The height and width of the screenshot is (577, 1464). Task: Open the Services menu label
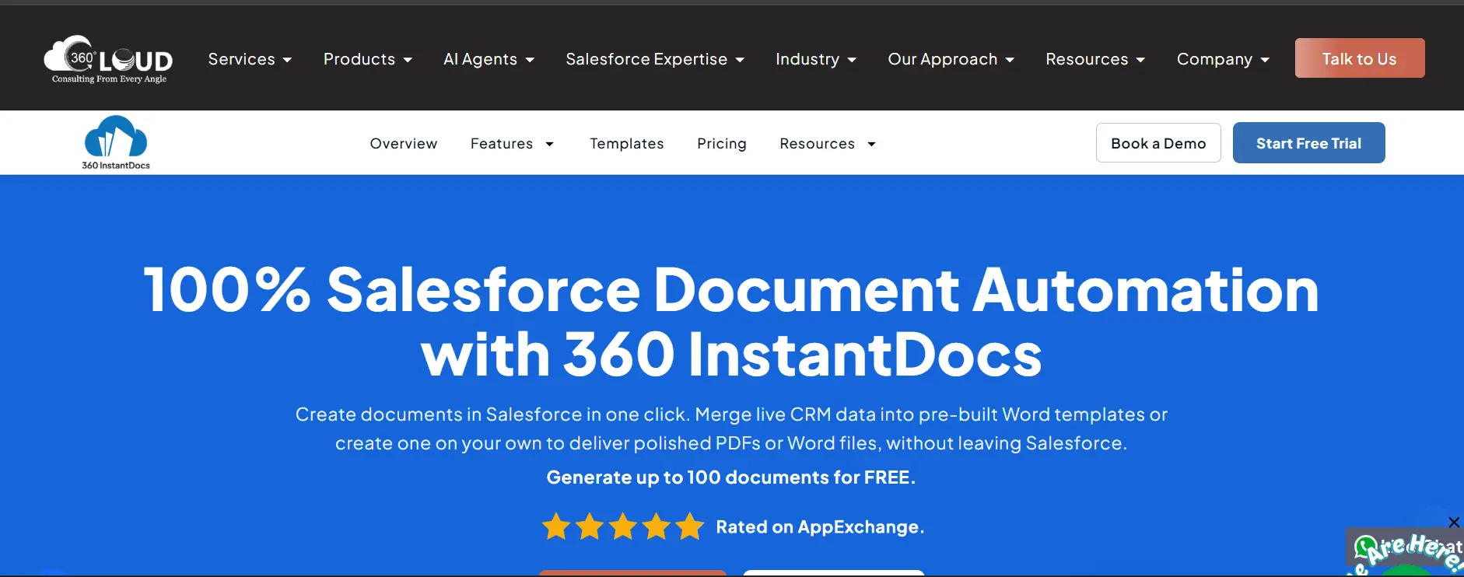click(242, 59)
